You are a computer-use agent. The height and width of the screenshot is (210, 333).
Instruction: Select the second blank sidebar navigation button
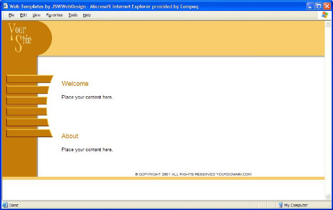pos(27,90)
